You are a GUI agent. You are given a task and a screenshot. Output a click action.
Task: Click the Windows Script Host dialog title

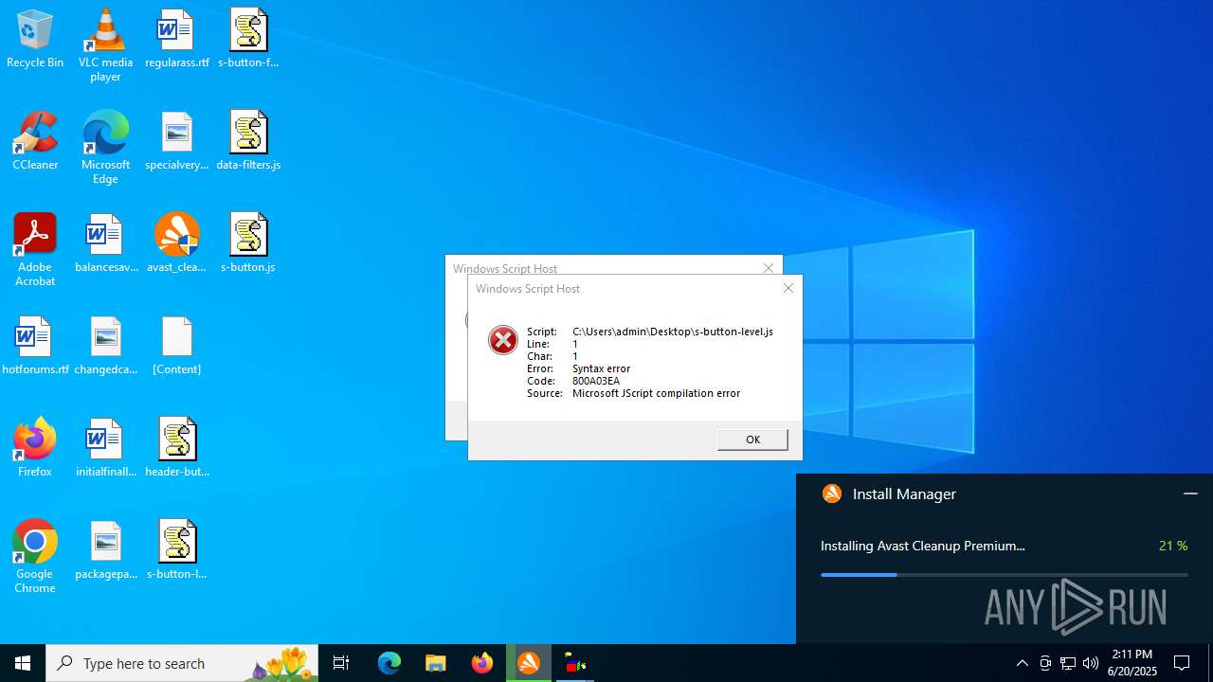point(528,289)
